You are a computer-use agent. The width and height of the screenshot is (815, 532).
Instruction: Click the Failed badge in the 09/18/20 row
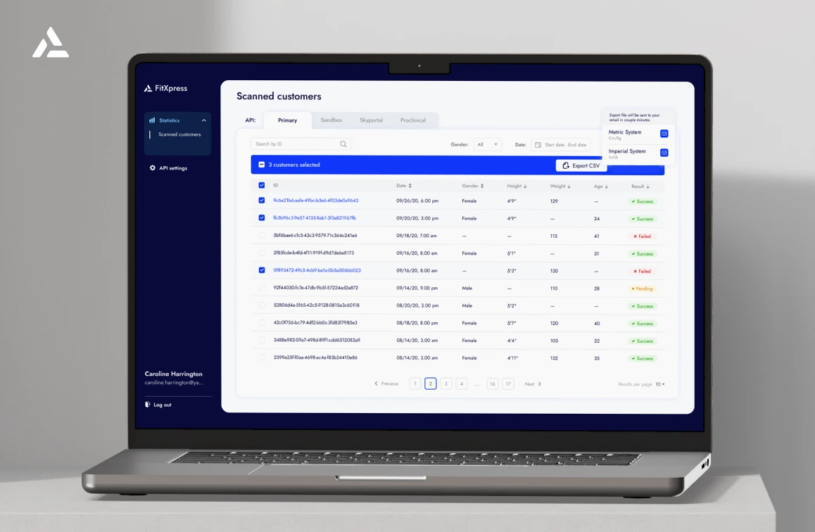click(642, 236)
